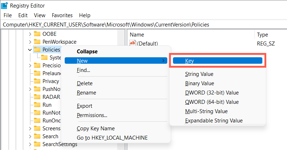The image size is (287, 150).
Task: Click the PenWorkspace folder icon
Action: click(x=37, y=42)
